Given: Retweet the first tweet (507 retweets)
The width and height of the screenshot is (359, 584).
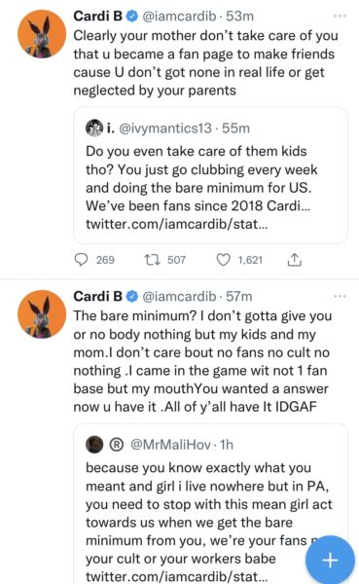Looking at the screenshot, I should [x=153, y=260].
